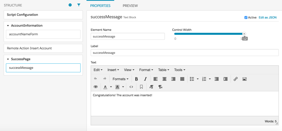This screenshot has height=131, width=282.
Task: Open the text color dropdown arrow
Action: pyautogui.click(x=111, y=87)
